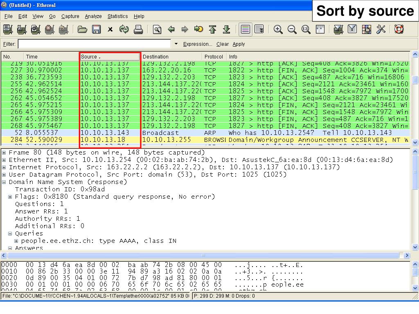Image resolution: width=419 pixels, height=314 pixels.
Task: Select packet 227 at time 30.970002
Action: 205,70
